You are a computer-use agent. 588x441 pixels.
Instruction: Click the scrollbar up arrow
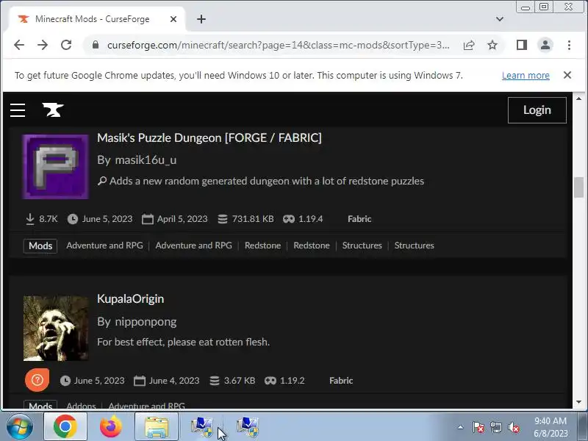point(578,98)
